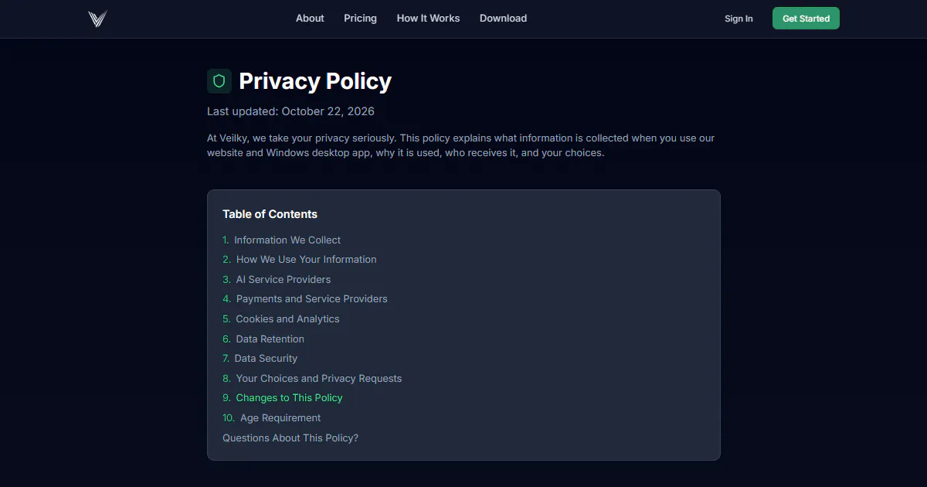Image resolution: width=927 pixels, height=487 pixels.
Task: Go to Pricing in navigation
Action: (x=360, y=19)
